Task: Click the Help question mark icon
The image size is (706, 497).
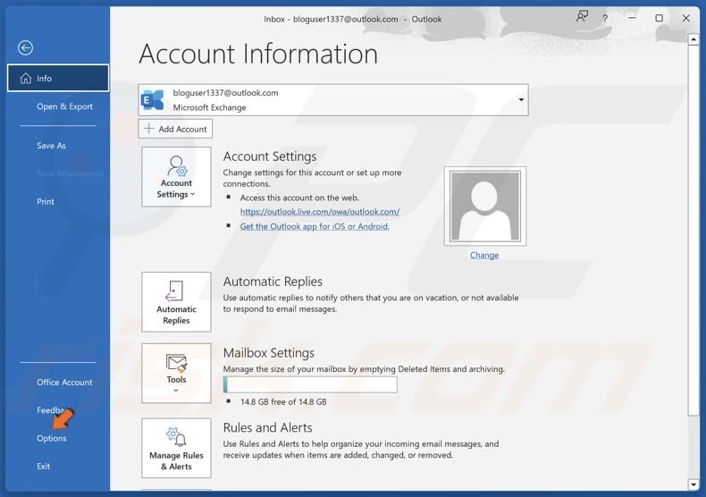Action: tap(605, 19)
